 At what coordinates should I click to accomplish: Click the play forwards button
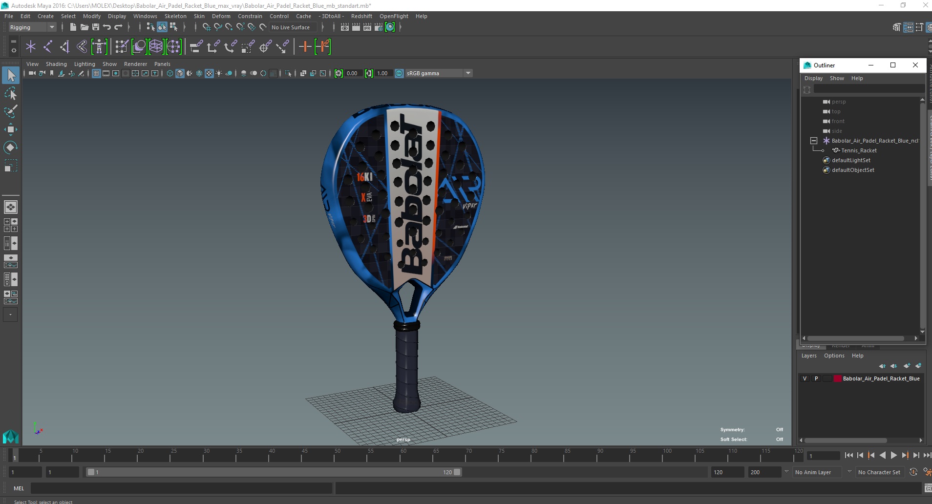tap(894, 455)
